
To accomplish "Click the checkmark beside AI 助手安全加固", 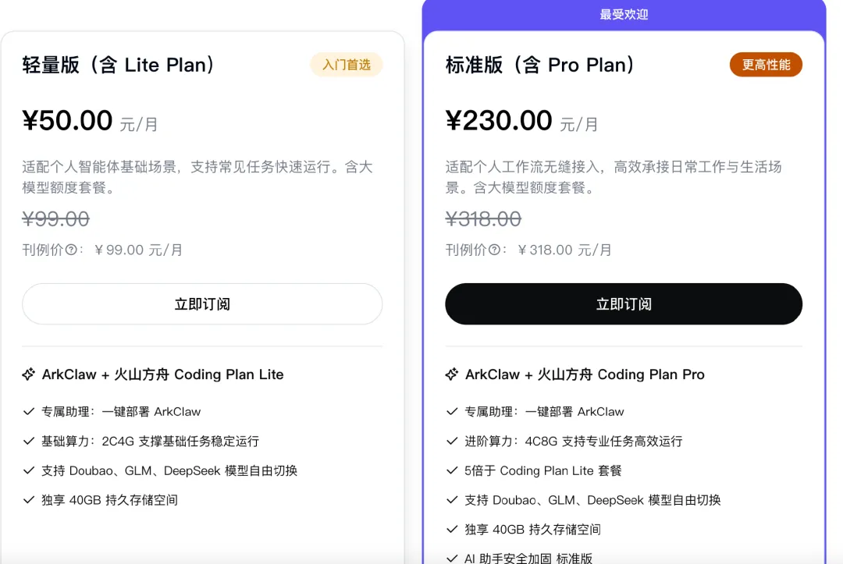I will coord(452,558).
